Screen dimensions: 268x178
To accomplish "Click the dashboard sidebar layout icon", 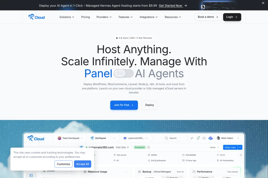I will 31,175.
